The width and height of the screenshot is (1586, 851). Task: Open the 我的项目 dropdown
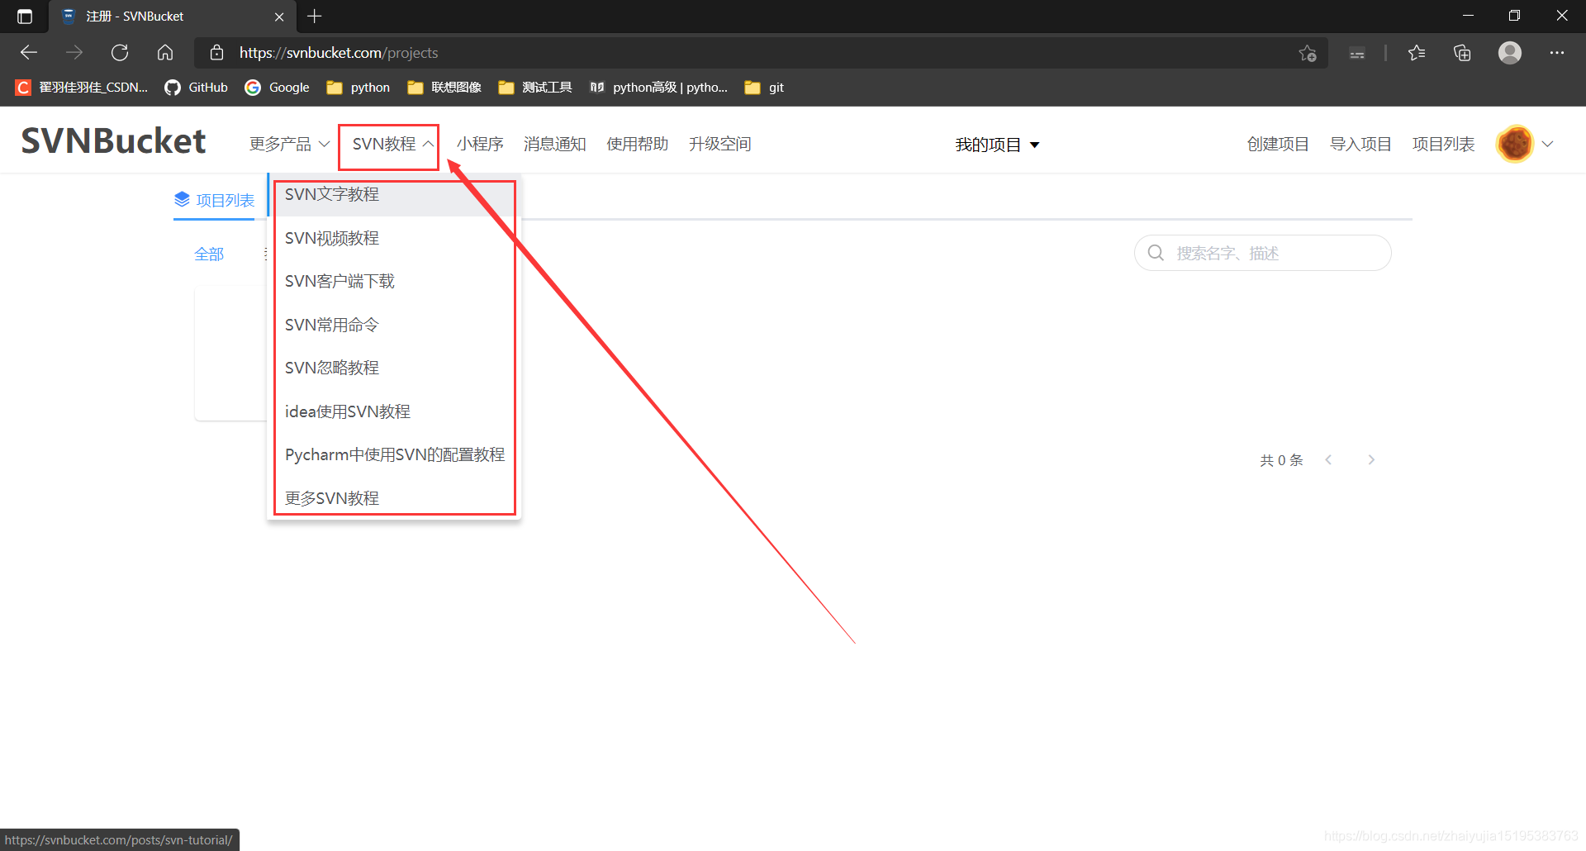tap(997, 144)
